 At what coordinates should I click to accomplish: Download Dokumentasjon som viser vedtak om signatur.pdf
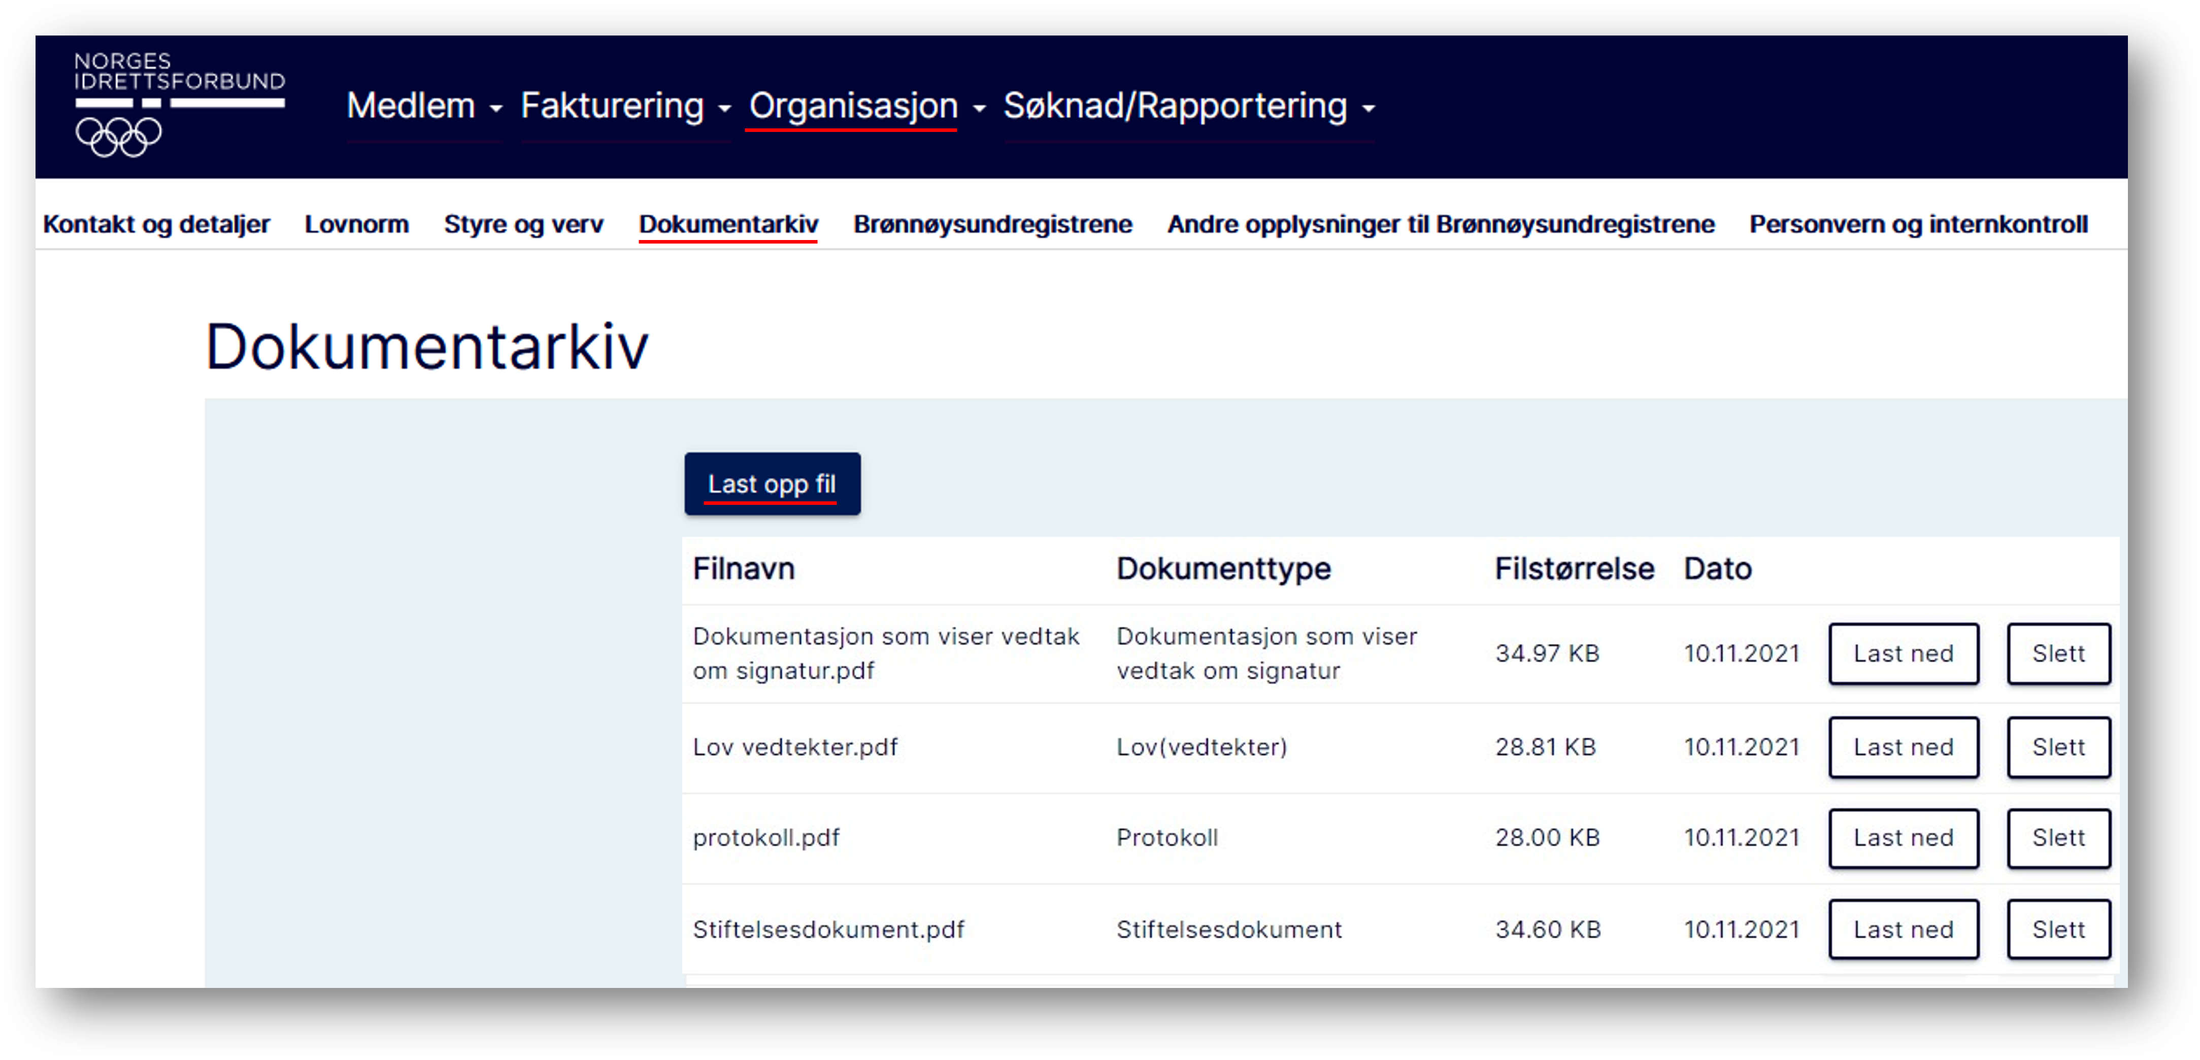1904,654
